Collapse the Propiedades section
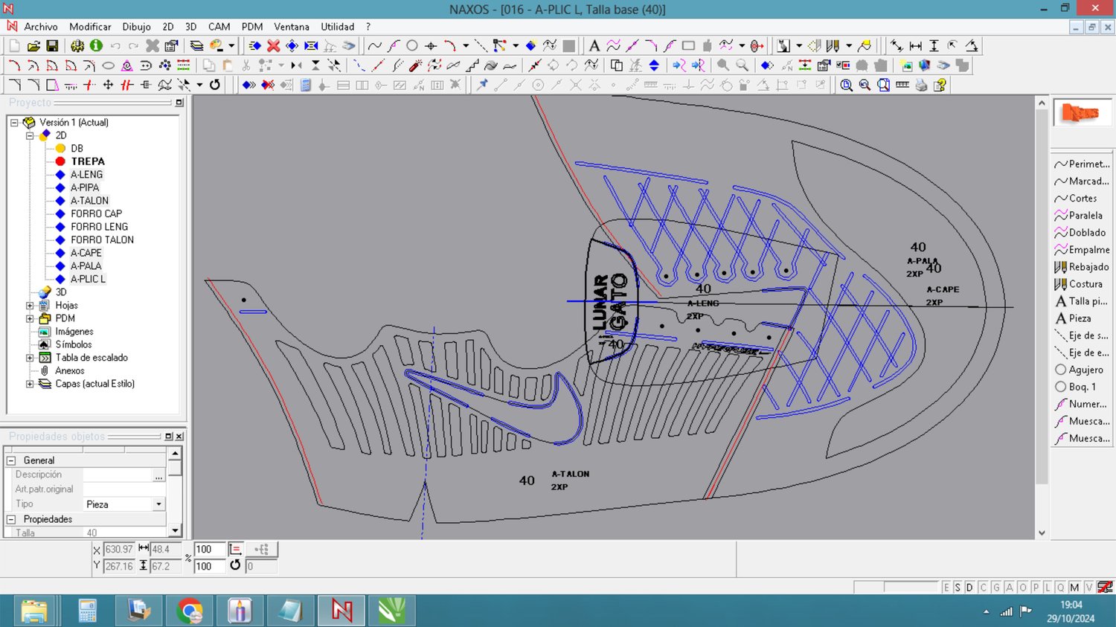Image resolution: width=1116 pixels, height=627 pixels. click(x=11, y=519)
